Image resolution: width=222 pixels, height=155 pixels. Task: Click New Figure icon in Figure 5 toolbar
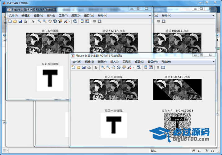(x=73, y=67)
